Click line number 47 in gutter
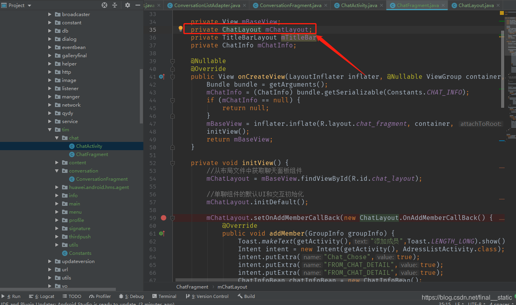Viewport: 516px width, 305px height. coord(152,123)
